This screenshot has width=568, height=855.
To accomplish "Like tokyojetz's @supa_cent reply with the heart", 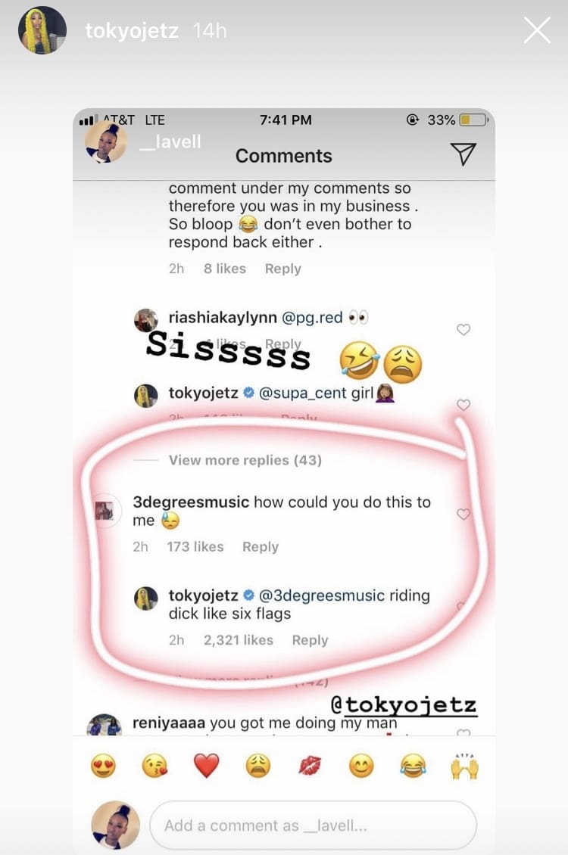I will pos(463,405).
